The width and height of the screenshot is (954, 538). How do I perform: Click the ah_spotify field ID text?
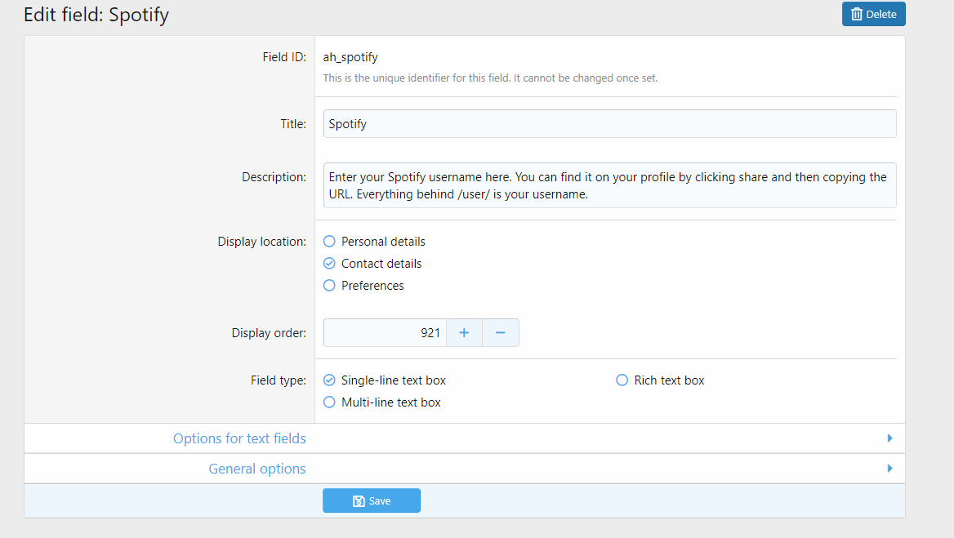pyautogui.click(x=350, y=57)
